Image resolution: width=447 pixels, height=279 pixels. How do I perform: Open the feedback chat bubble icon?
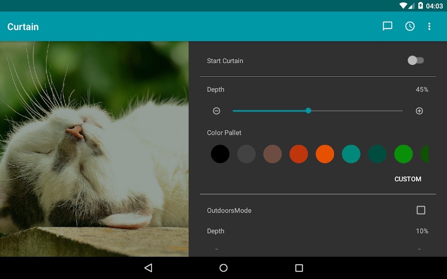click(x=388, y=26)
